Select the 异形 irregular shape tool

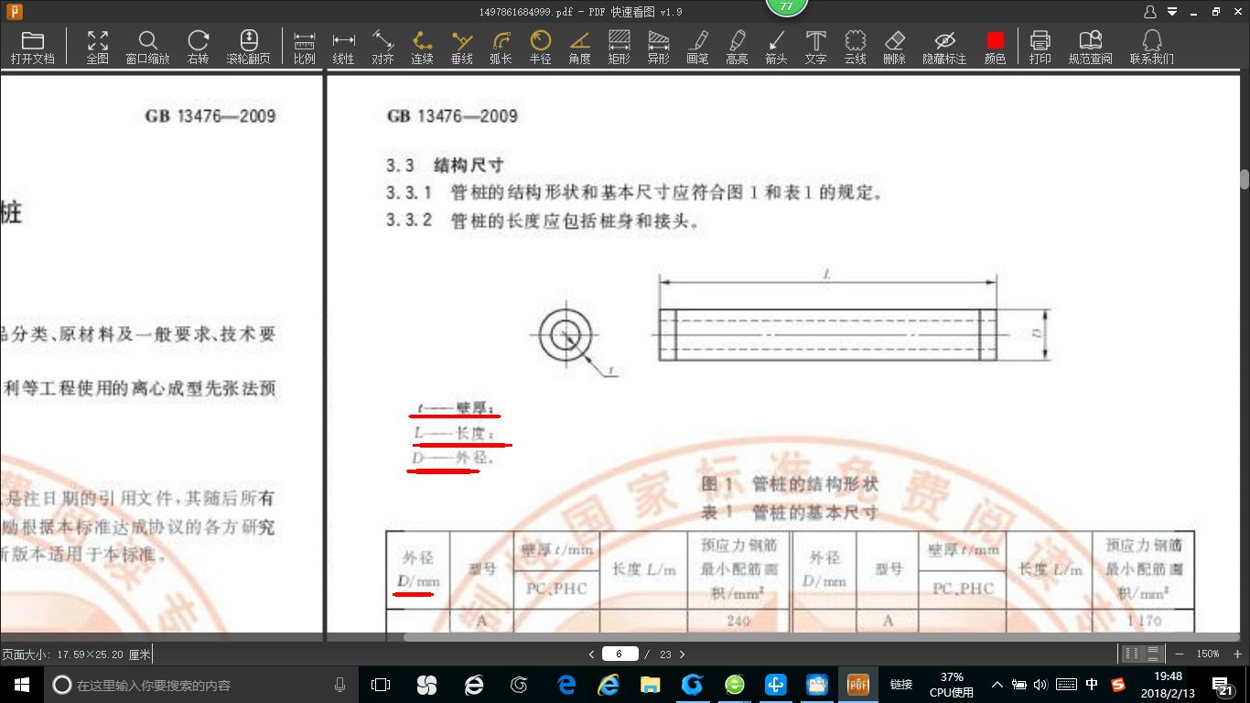click(659, 48)
